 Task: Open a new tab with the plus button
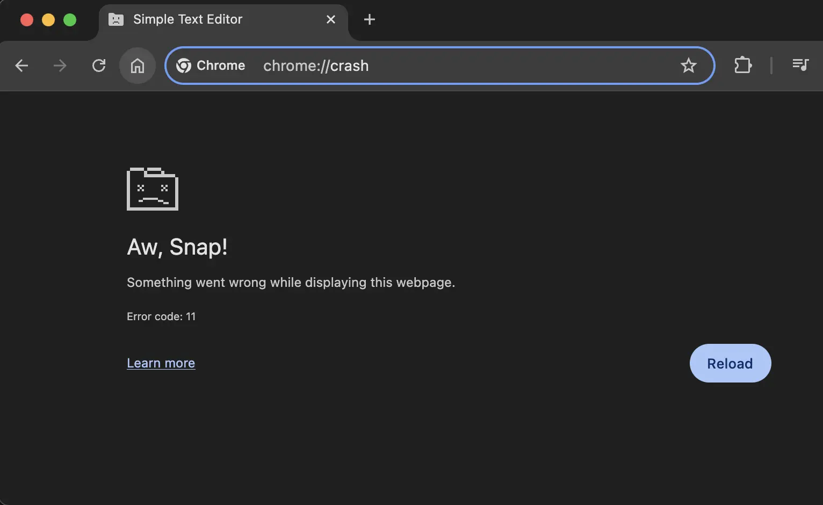click(x=369, y=19)
